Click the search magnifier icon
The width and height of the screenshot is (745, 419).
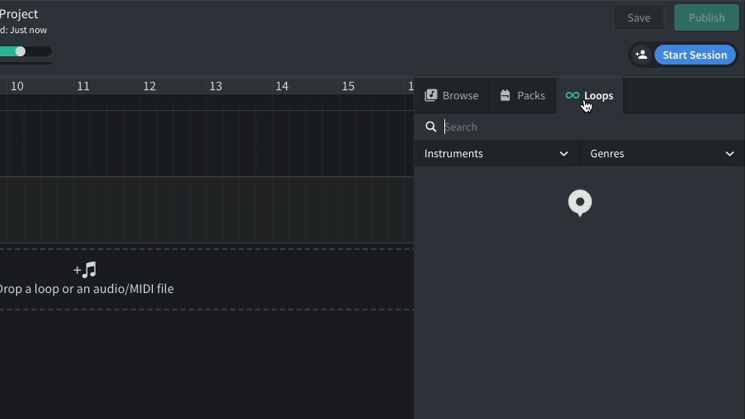431,127
